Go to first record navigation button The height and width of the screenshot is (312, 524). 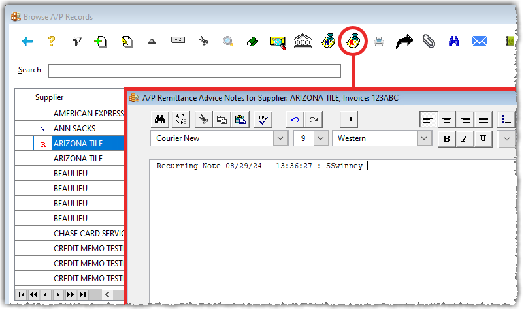22,295
